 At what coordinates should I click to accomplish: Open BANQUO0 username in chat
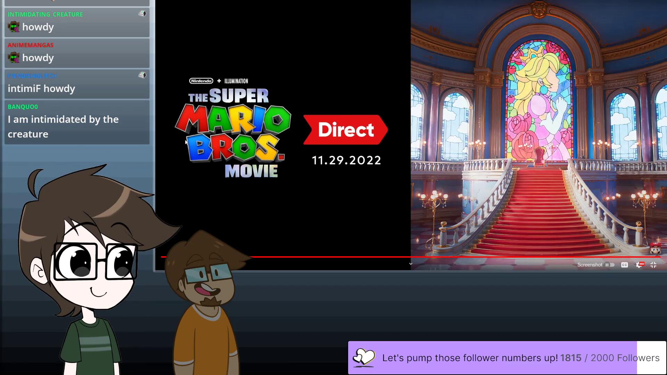pos(23,107)
